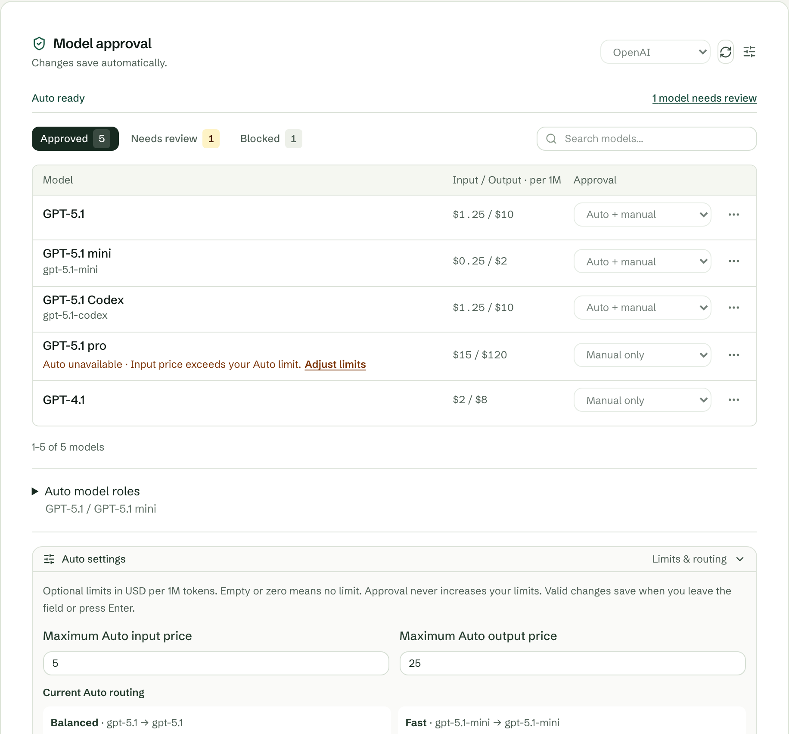Click the GPT-4.1 model name
The width and height of the screenshot is (789, 734).
64,400
